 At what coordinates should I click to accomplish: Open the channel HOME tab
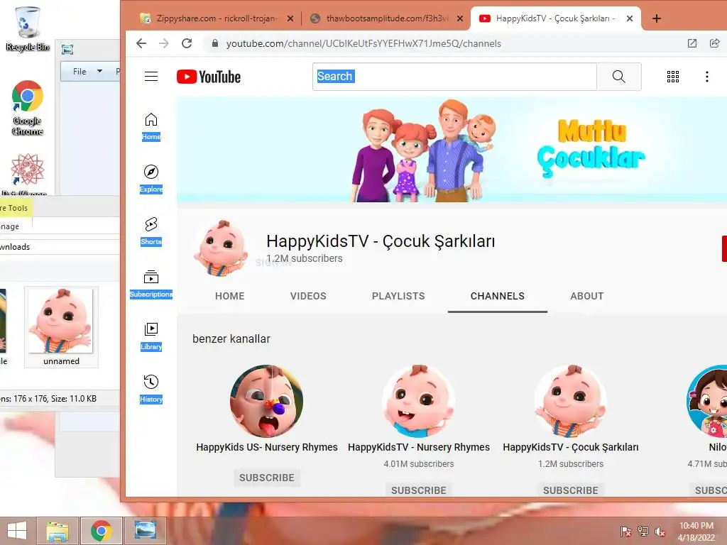point(229,296)
